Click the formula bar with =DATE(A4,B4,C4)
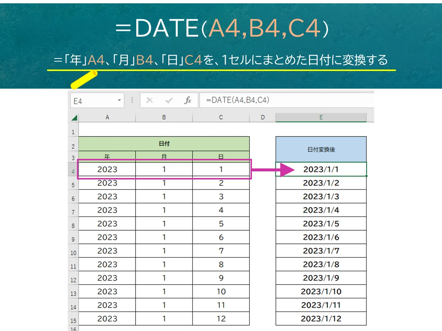Image resolution: width=442 pixels, height=331 pixels. (287, 100)
